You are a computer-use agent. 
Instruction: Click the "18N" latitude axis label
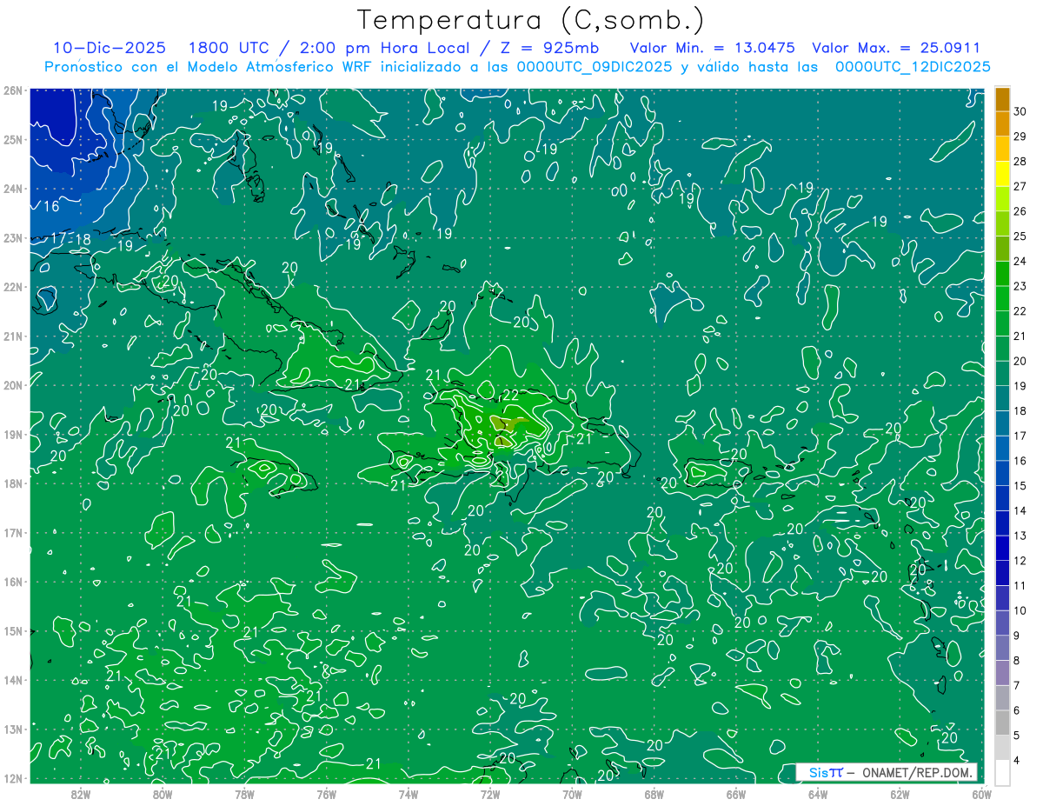point(12,483)
